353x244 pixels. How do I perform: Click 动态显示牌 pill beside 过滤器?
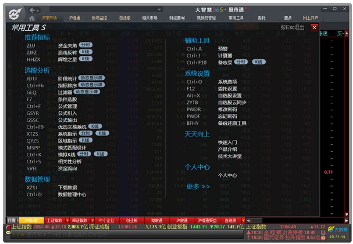(87, 92)
